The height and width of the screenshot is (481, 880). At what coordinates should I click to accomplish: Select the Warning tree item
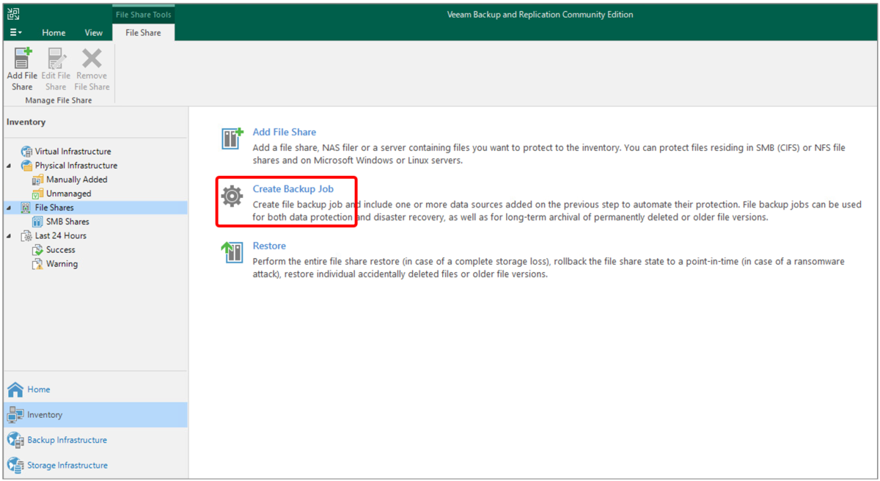coord(62,264)
